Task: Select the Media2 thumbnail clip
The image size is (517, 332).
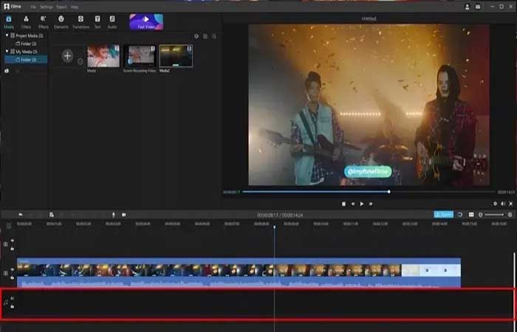Action: coord(176,56)
